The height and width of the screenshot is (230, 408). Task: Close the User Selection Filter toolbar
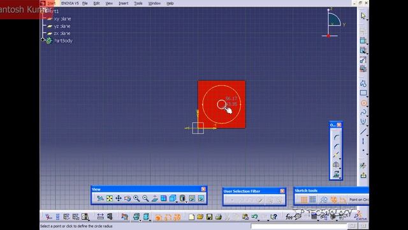pos(282,191)
